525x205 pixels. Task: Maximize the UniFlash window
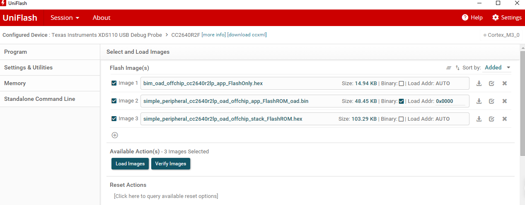498,3
